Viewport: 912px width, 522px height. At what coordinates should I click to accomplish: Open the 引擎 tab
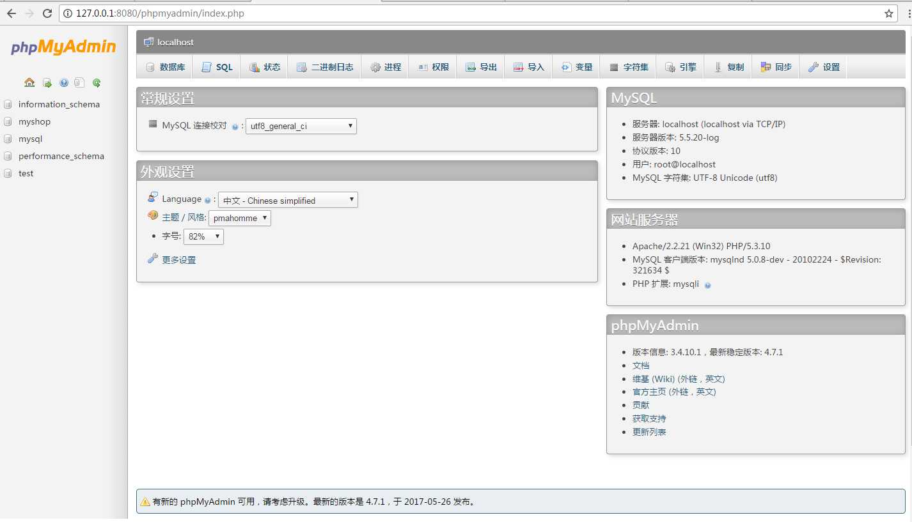point(680,67)
